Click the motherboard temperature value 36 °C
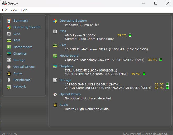Image resolution: width=173 pixels, height=135 pixels. click(152, 60)
